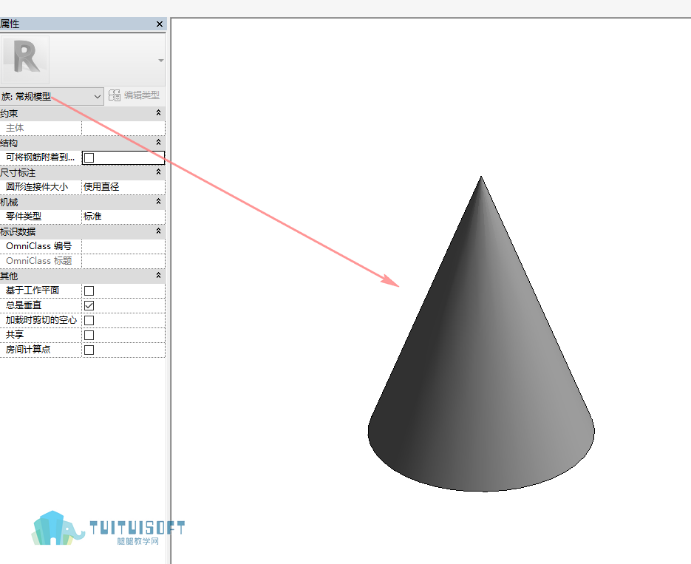Select the OmniClass 编号 property label

coord(38,246)
